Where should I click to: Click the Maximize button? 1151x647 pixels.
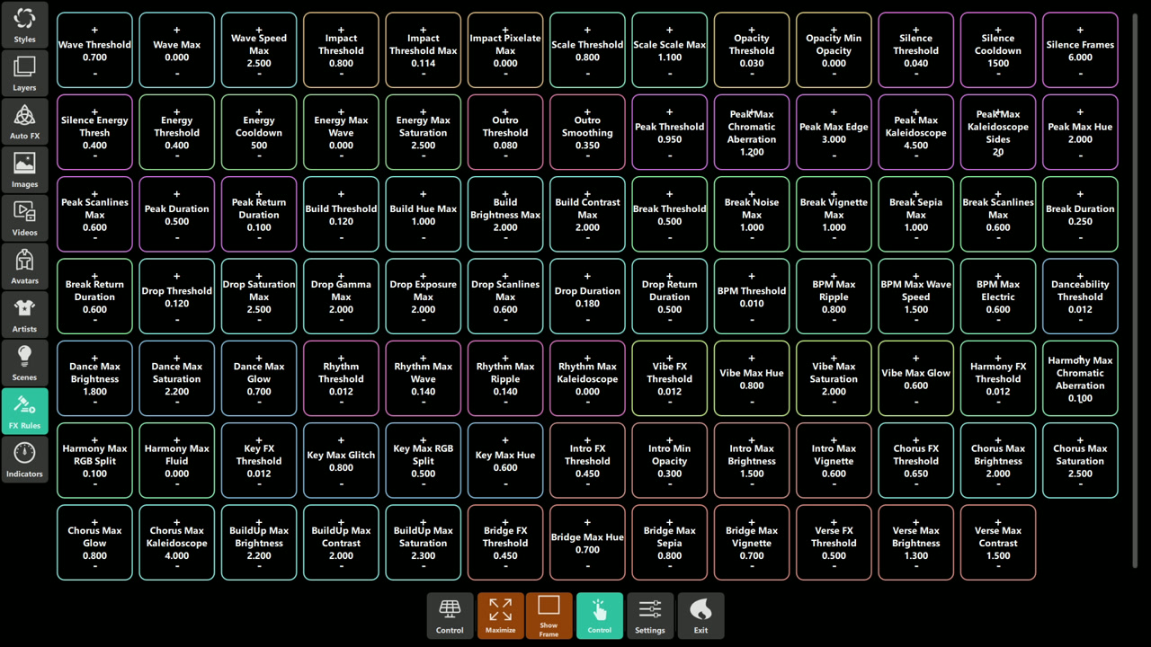tap(500, 616)
